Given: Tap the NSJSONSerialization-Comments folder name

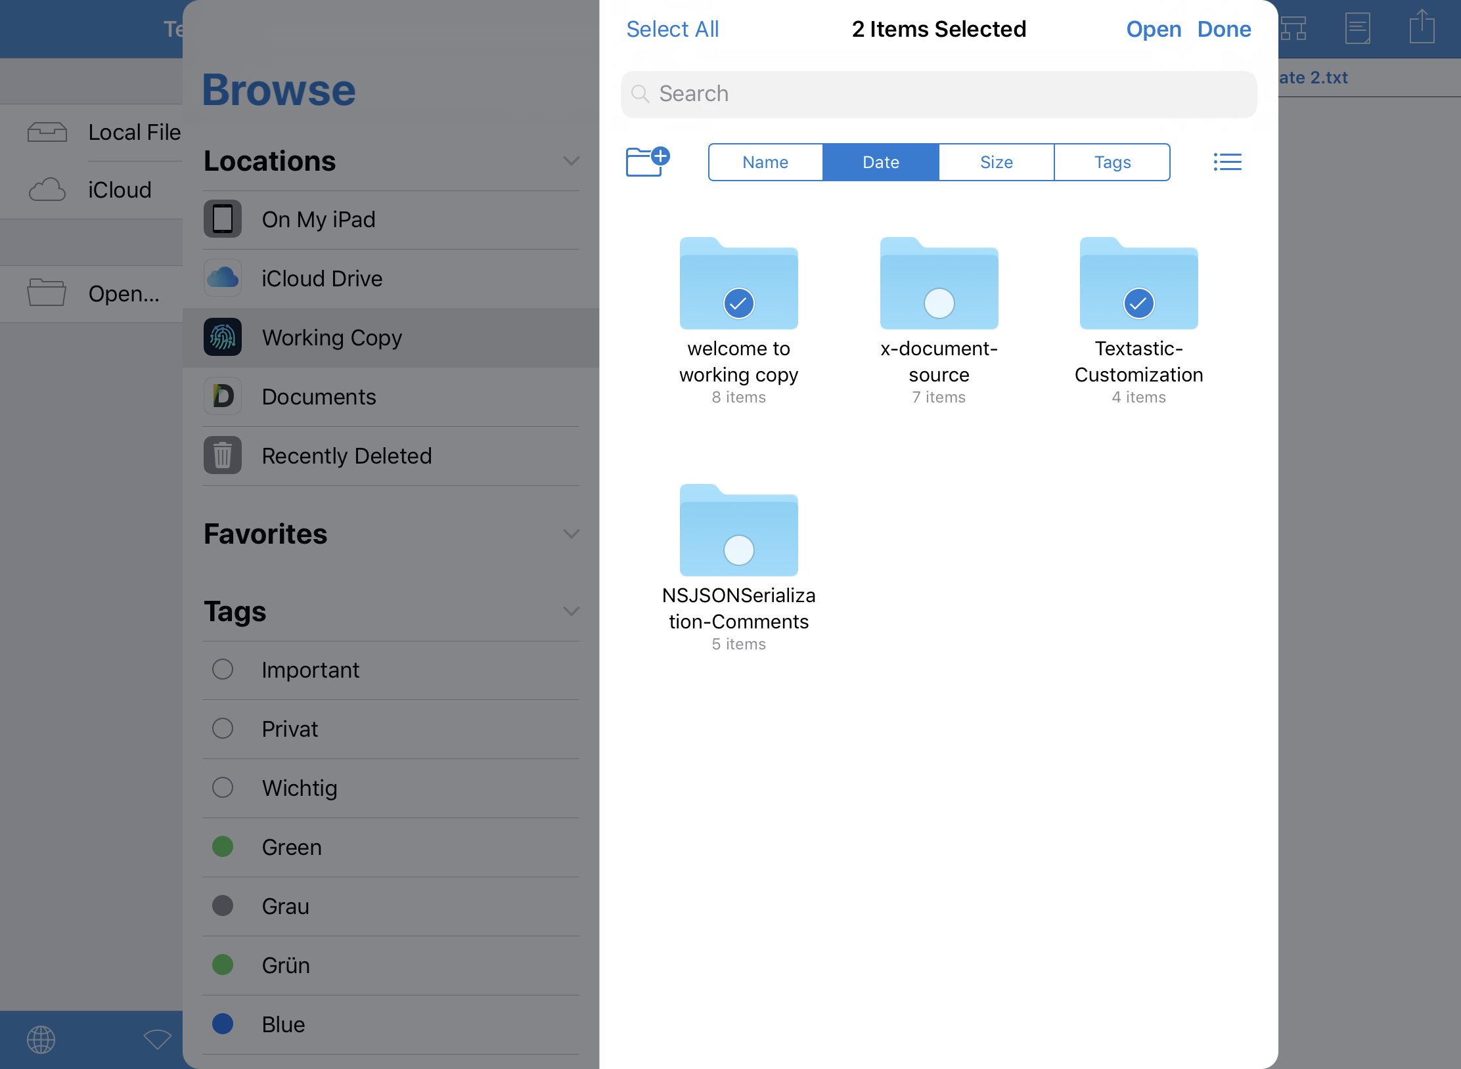Looking at the screenshot, I should tap(739, 608).
